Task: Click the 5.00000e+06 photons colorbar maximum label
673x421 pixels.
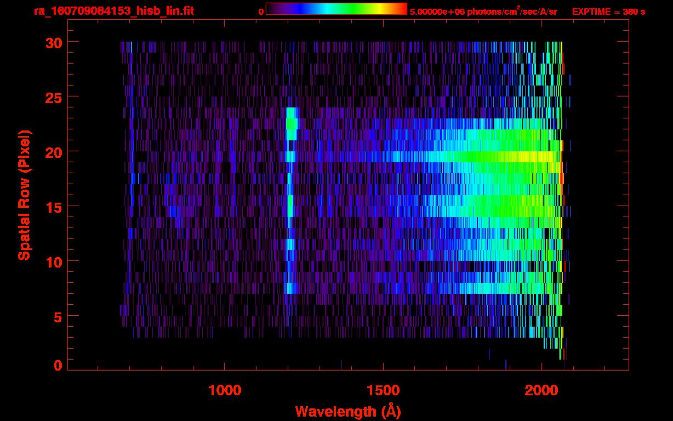Action: coord(483,12)
